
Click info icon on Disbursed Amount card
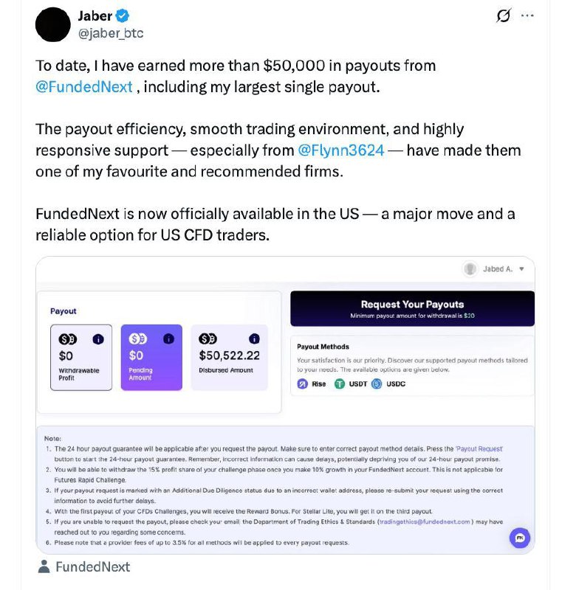click(x=254, y=339)
